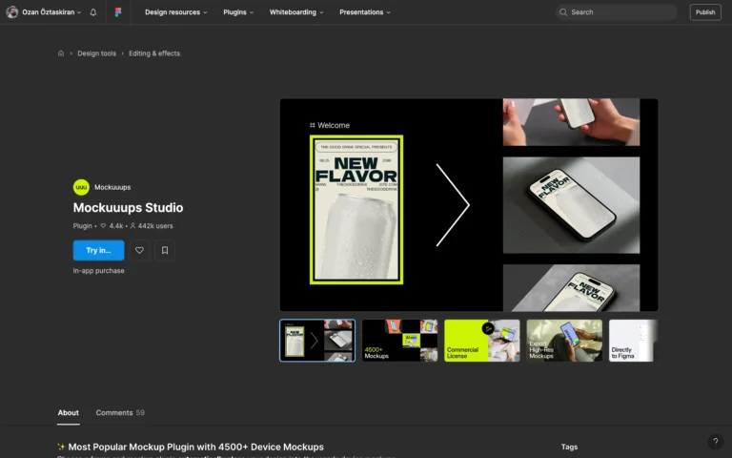
Task: Select the first Welcome preview thumbnail
Action: [x=317, y=341]
